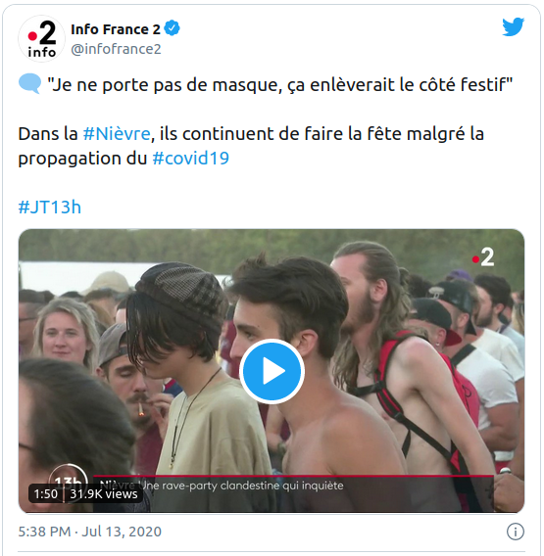This screenshot has height=556, width=544.
Task: Click the Twitter bird logo
Action: [x=513, y=27]
